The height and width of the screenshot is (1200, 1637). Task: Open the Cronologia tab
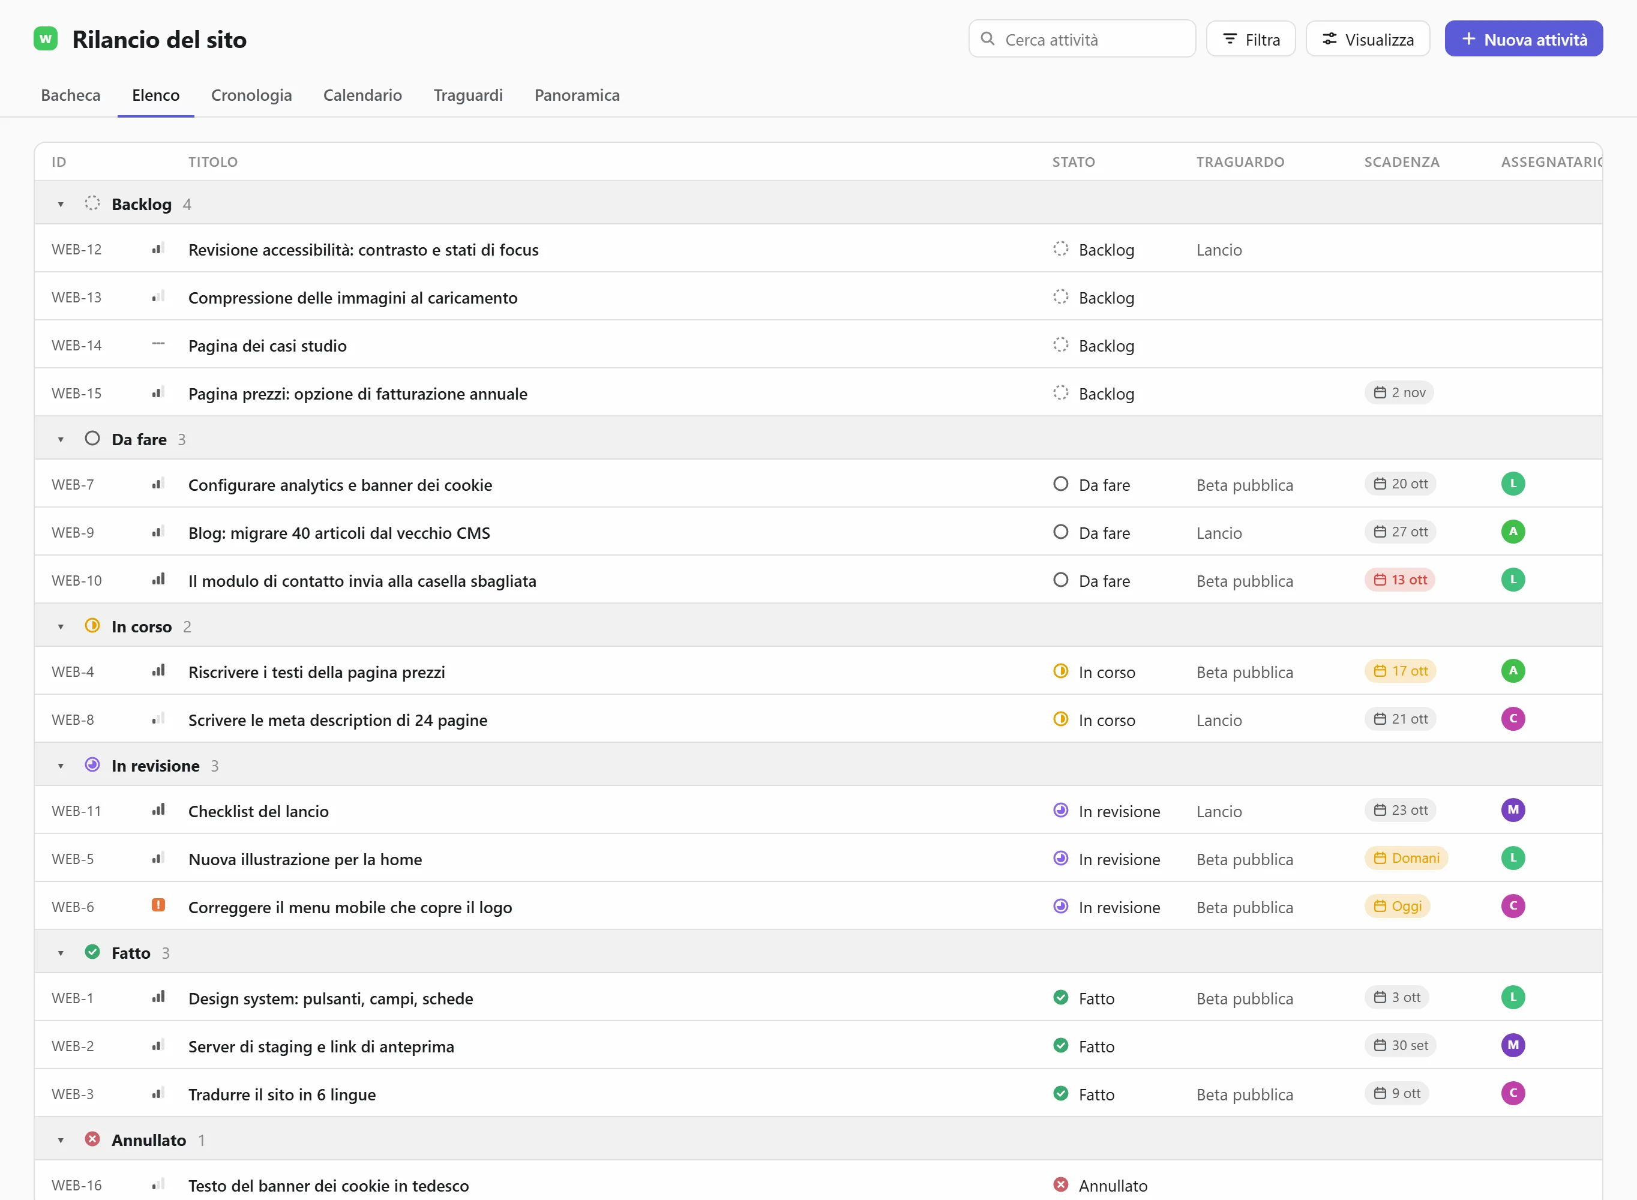click(x=251, y=95)
